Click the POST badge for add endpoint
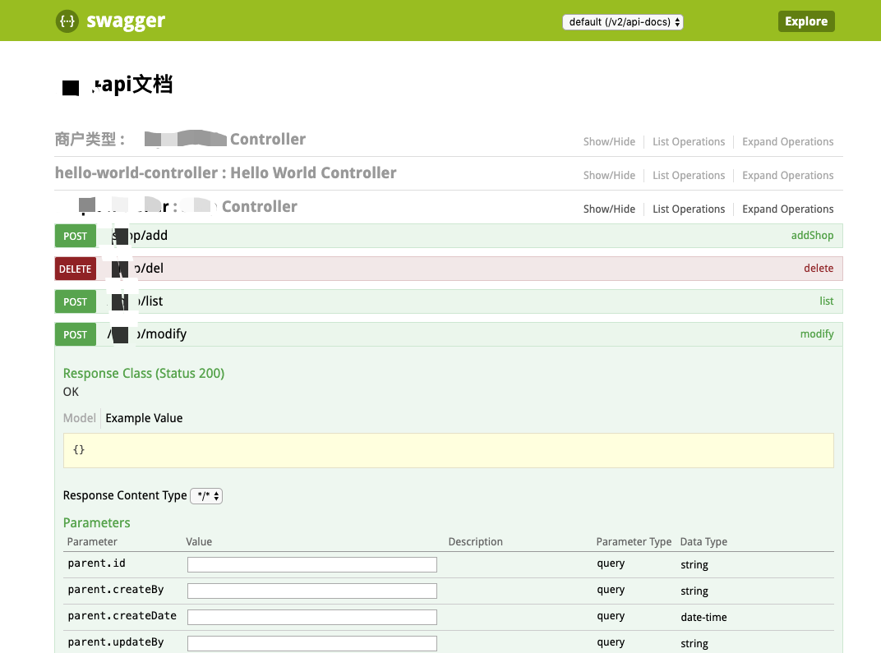Screen dimensions: 881x653 [x=76, y=236]
